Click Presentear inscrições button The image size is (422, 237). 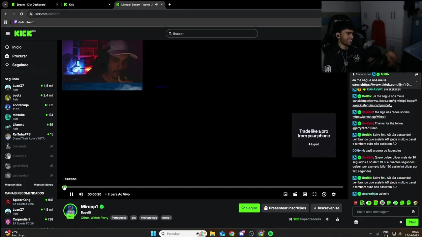tap(285, 208)
